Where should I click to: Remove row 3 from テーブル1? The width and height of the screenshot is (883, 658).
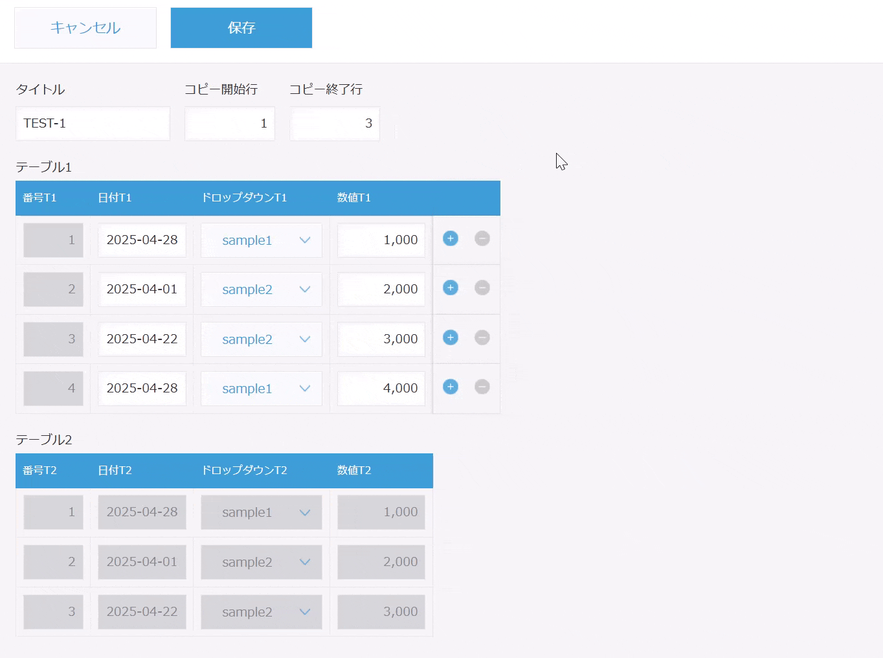click(x=482, y=338)
